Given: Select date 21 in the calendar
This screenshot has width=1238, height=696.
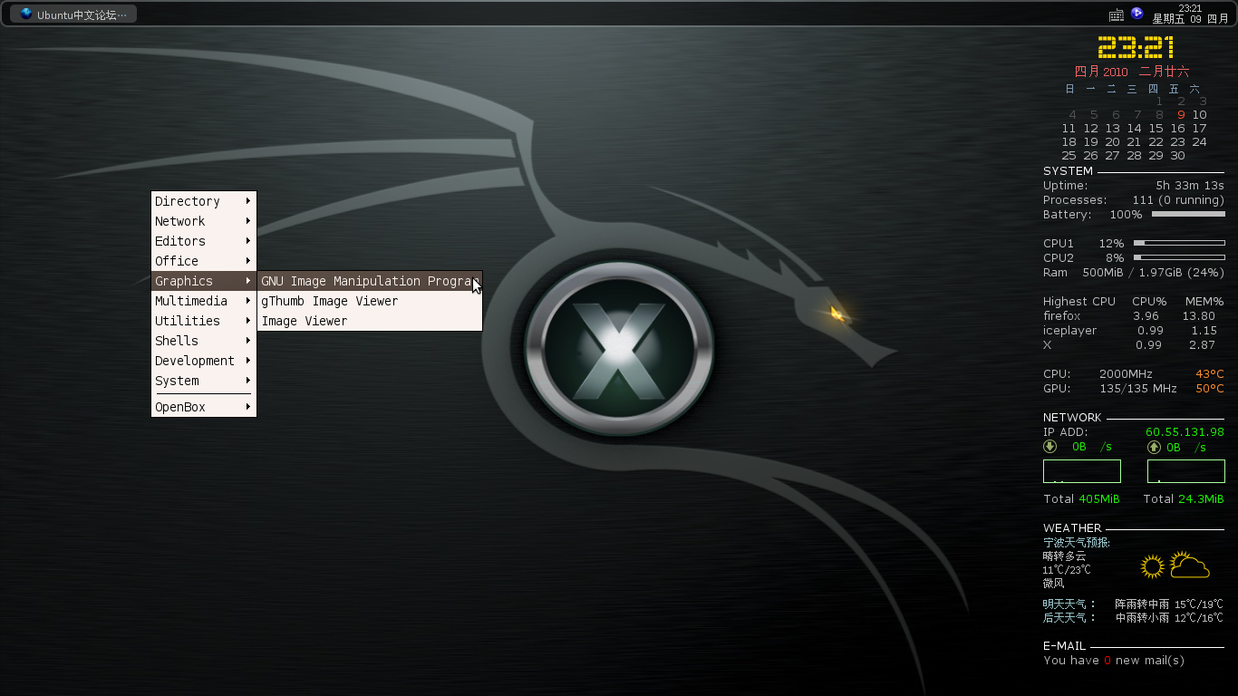Looking at the screenshot, I should pos(1134,142).
